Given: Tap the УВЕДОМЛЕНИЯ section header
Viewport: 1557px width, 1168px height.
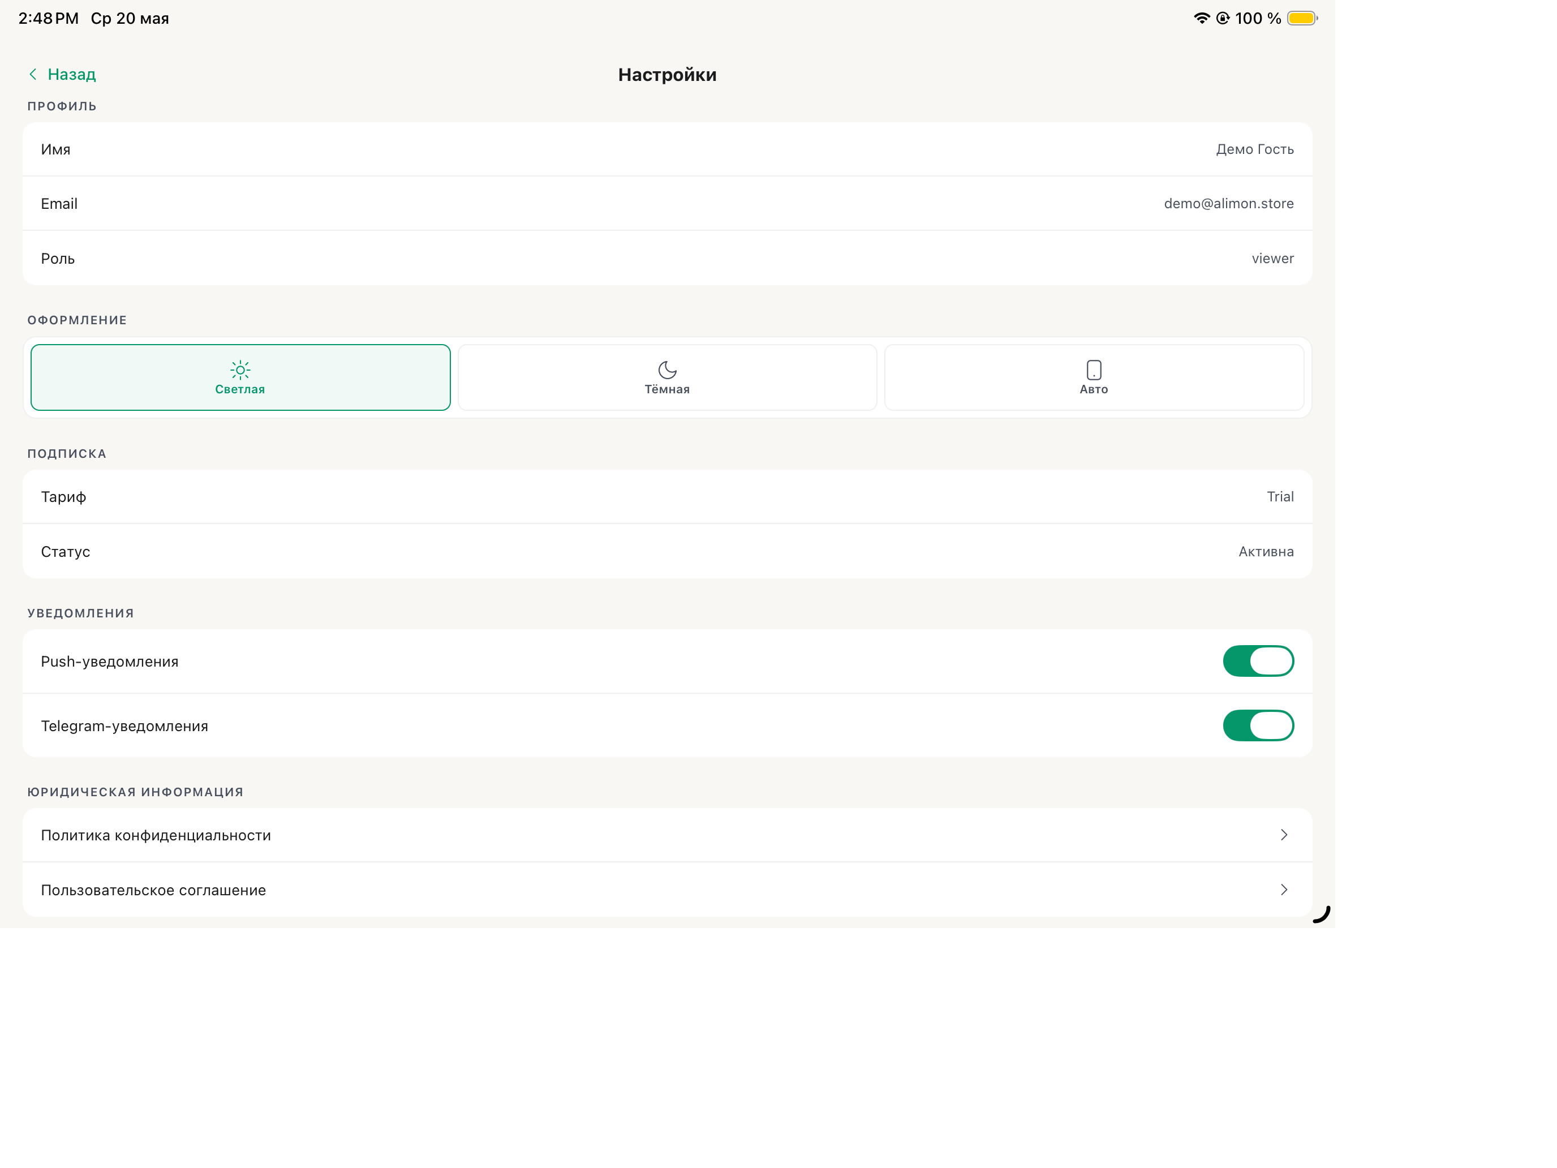Looking at the screenshot, I should coord(81,613).
